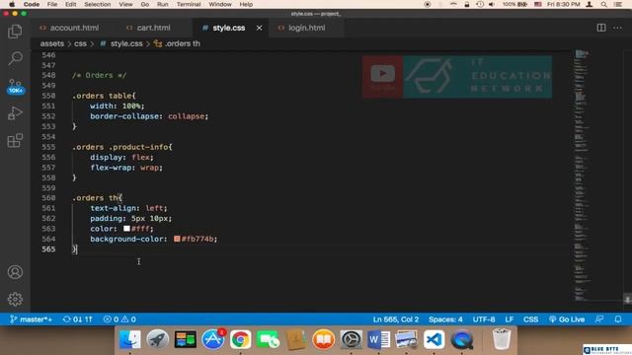The height and width of the screenshot is (355, 632).
Task: Open the Extensions view
Action: point(15,140)
